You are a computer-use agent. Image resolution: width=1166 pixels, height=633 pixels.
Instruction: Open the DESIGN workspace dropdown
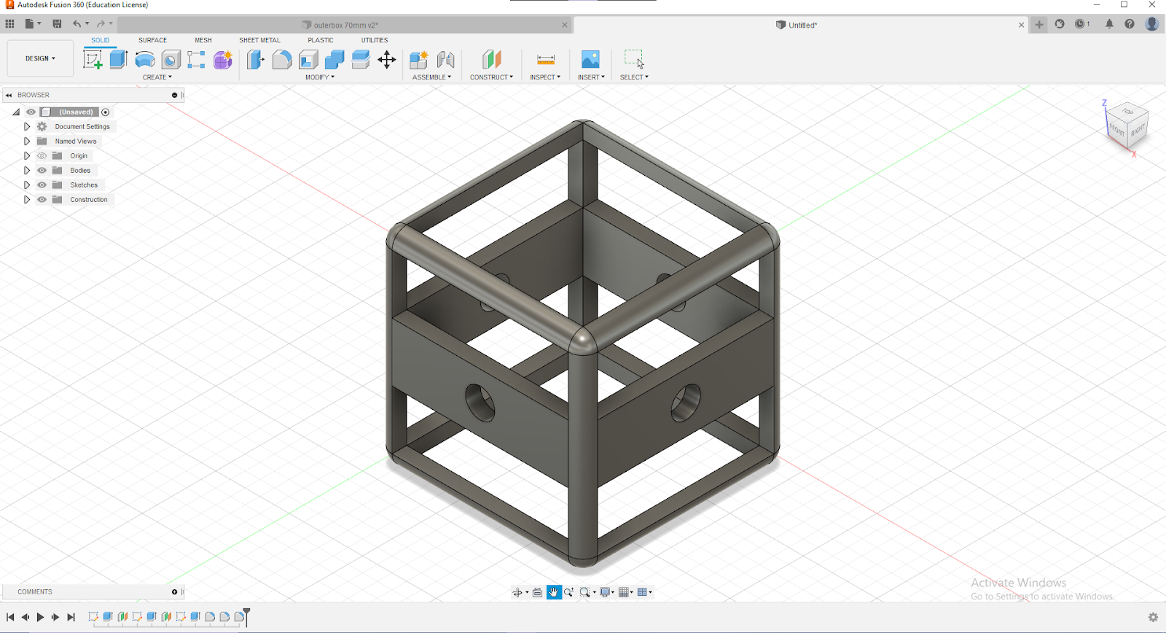tap(40, 58)
